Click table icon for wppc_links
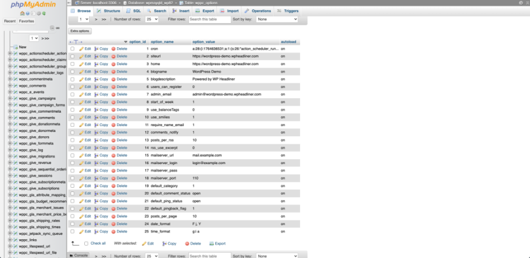Image resolution: width=530 pixels, height=258 pixels. pyautogui.click(x=16, y=240)
